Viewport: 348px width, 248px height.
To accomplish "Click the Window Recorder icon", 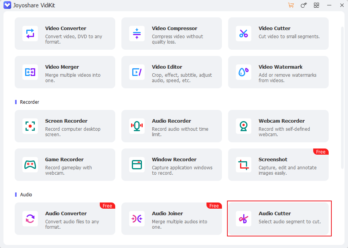I will pyautogui.click(x=137, y=165).
